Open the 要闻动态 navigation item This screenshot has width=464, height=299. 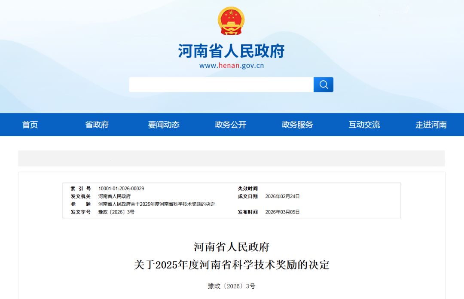164,125
